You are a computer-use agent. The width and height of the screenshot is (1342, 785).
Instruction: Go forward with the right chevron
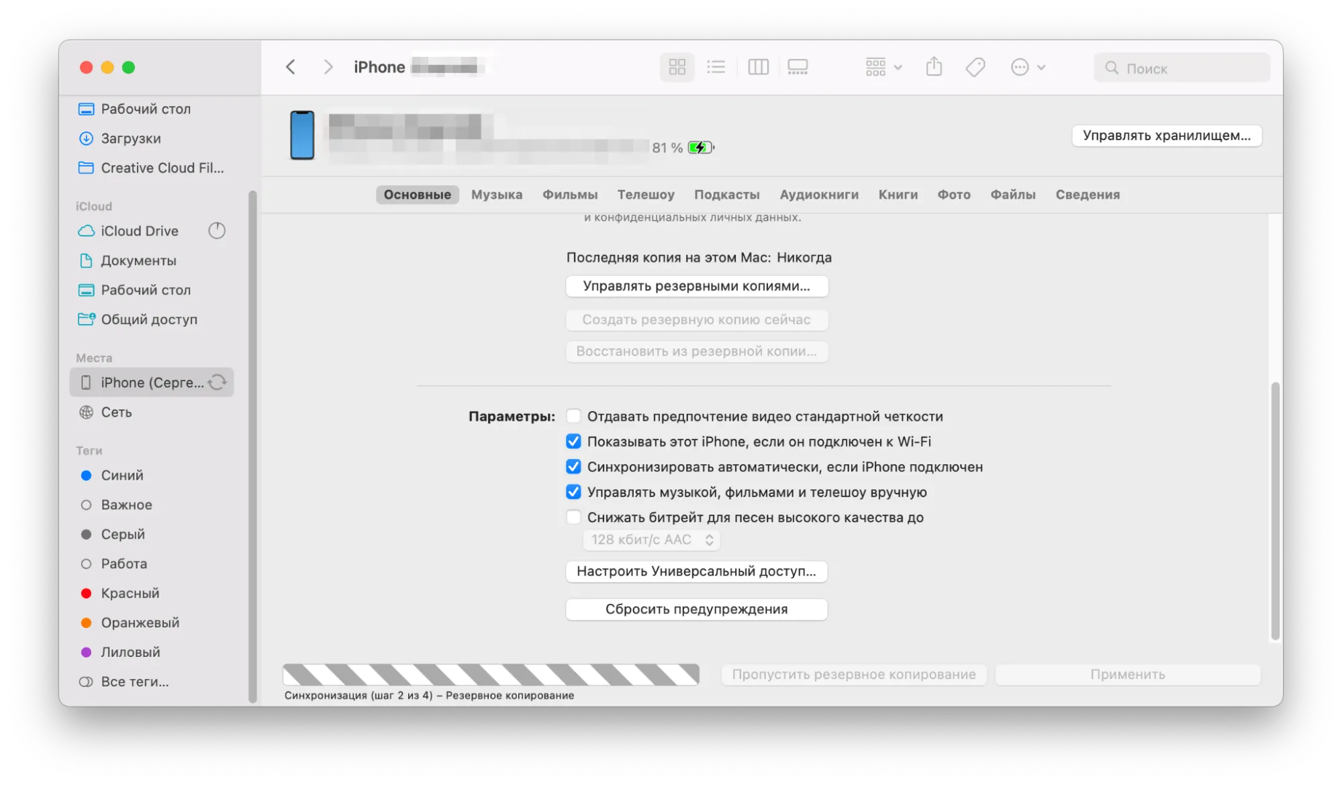[x=328, y=67]
